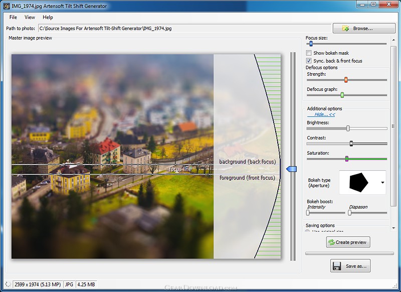Click the foreground (front focus) label
401x292 pixels.
pos(247,178)
